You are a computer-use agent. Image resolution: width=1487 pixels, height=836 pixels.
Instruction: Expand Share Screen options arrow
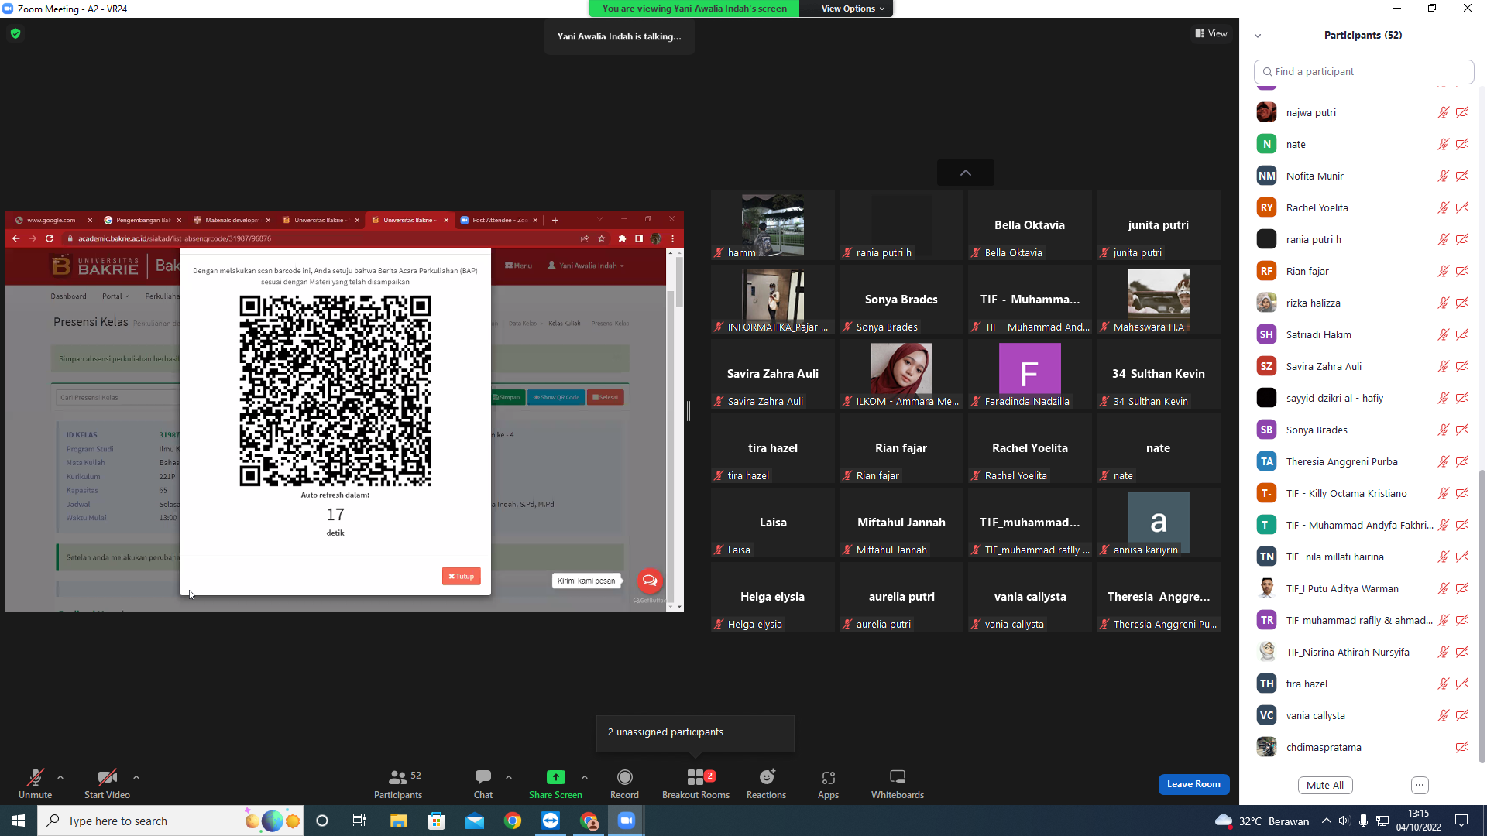point(585,777)
